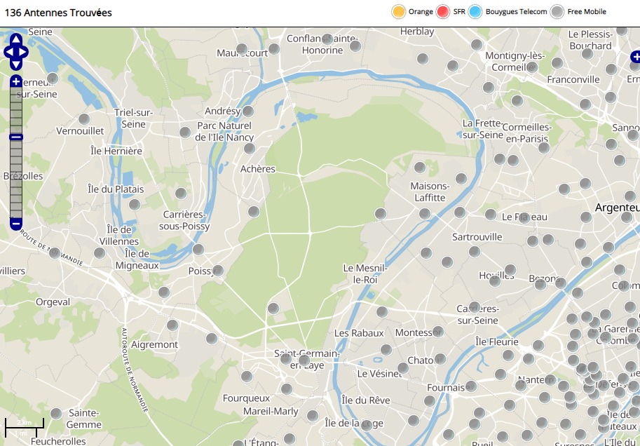
Task: Toggle the SFR operator filter
Action: pos(442,12)
